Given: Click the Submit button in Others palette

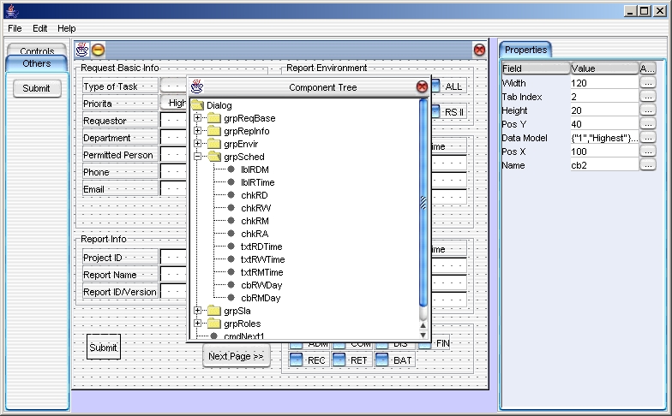Looking at the screenshot, I should pyautogui.click(x=37, y=88).
